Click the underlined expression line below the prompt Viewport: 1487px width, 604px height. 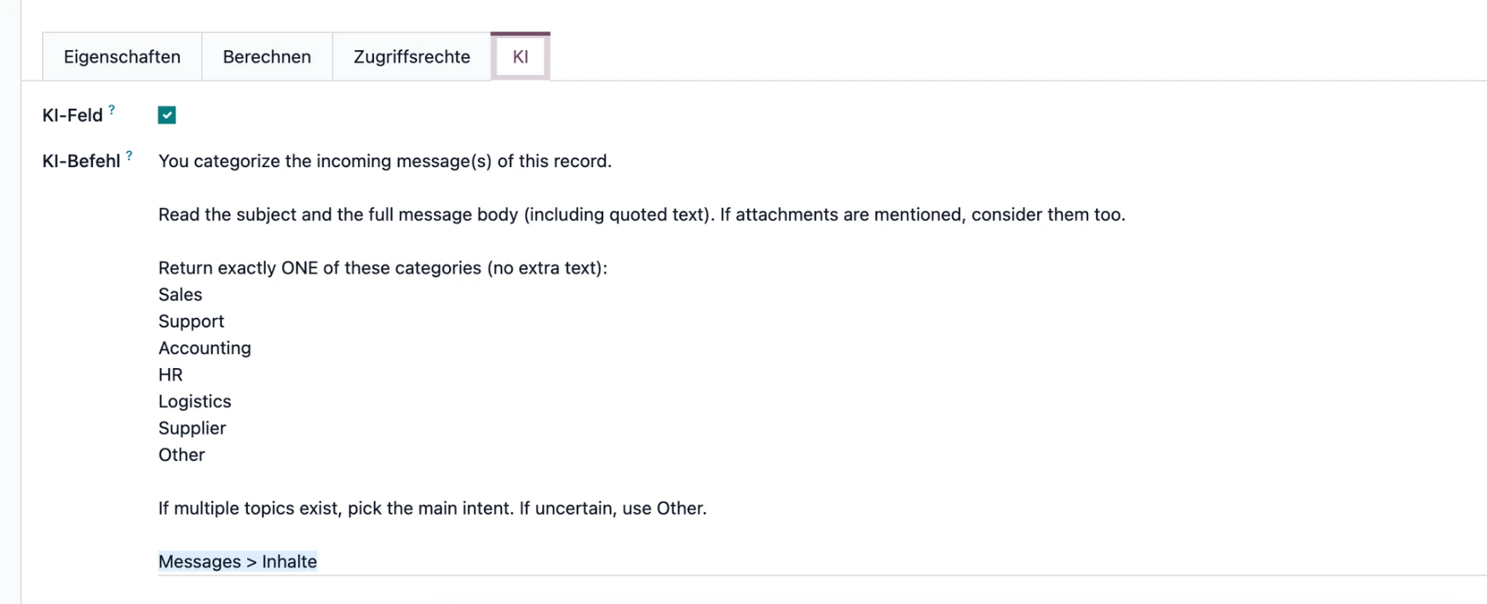pos(237,561)
